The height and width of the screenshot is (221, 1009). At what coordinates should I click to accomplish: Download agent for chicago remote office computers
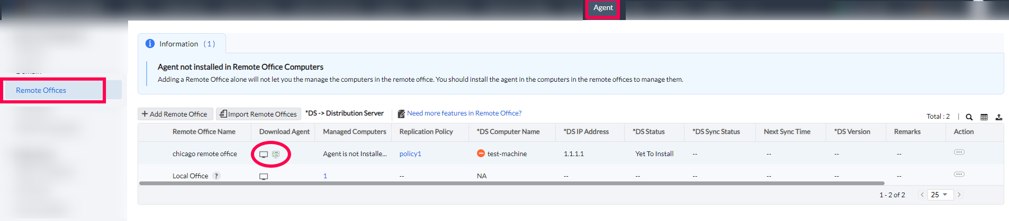coord(263,155)
